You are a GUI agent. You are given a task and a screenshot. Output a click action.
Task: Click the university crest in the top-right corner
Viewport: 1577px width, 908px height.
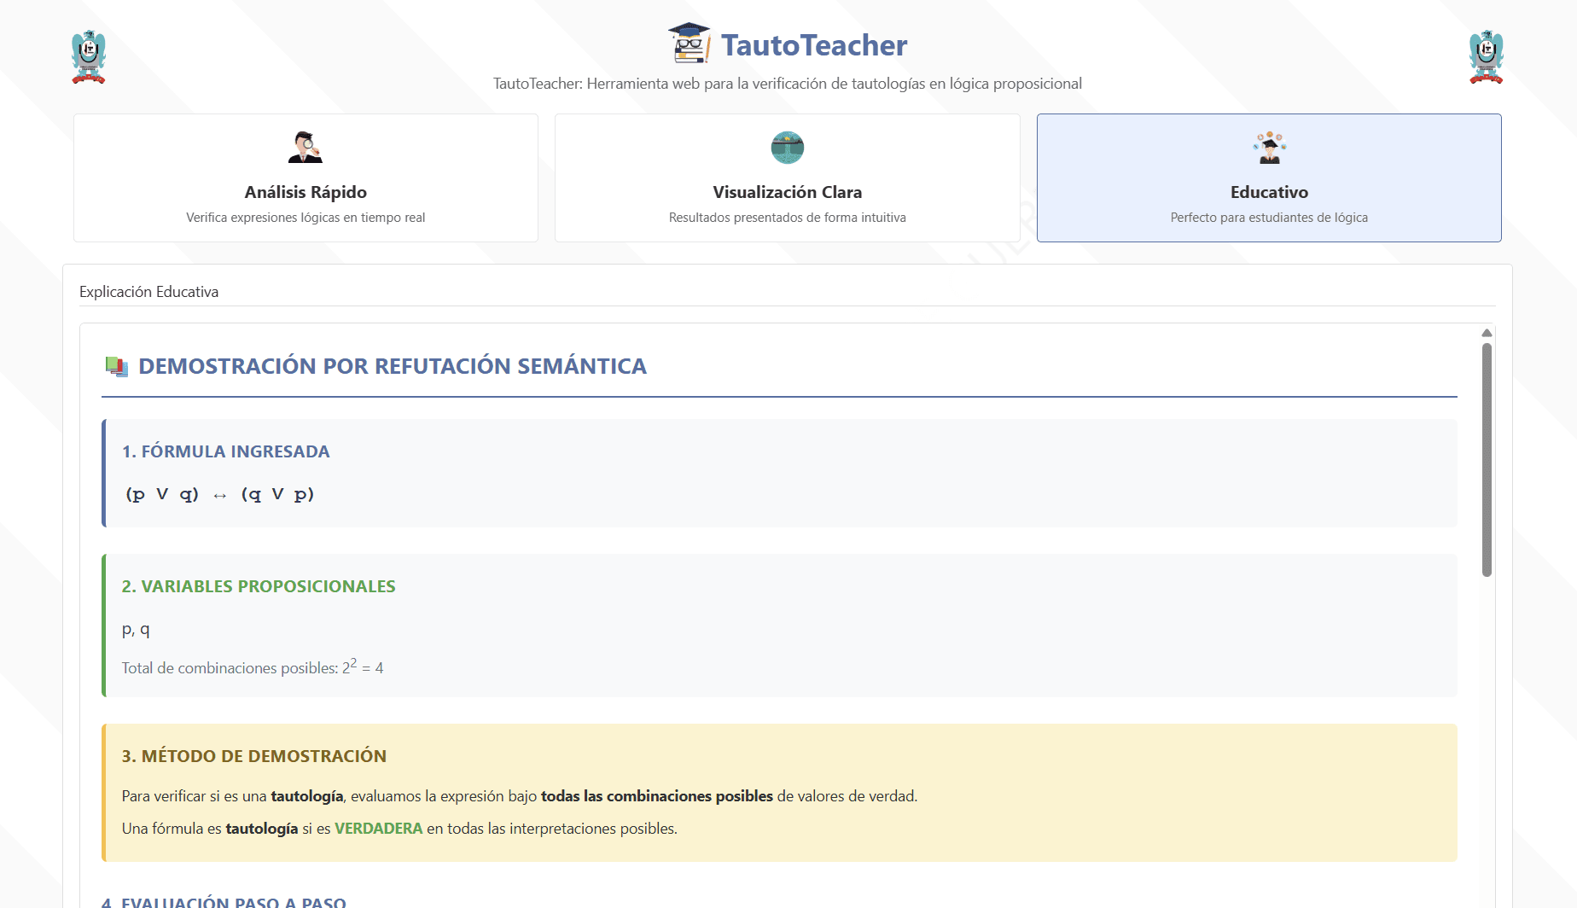point(1486,57)
